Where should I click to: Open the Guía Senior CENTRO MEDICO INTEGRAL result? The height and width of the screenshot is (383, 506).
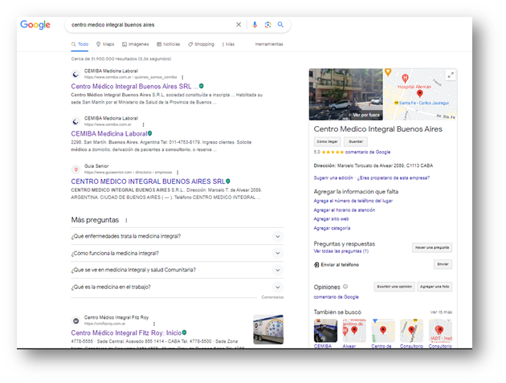pyautogui.click(x=148, y=181)
